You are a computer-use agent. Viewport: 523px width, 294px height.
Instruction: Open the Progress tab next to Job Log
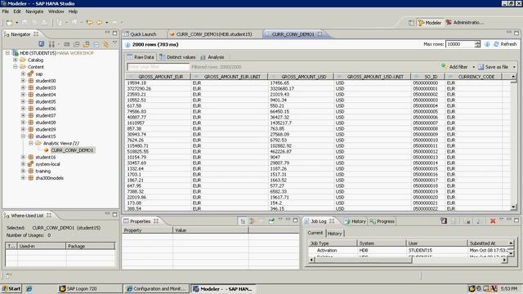click(x=382, y=221)
